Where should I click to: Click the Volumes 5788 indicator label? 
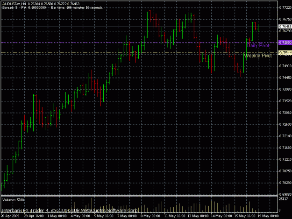(13, 200)
